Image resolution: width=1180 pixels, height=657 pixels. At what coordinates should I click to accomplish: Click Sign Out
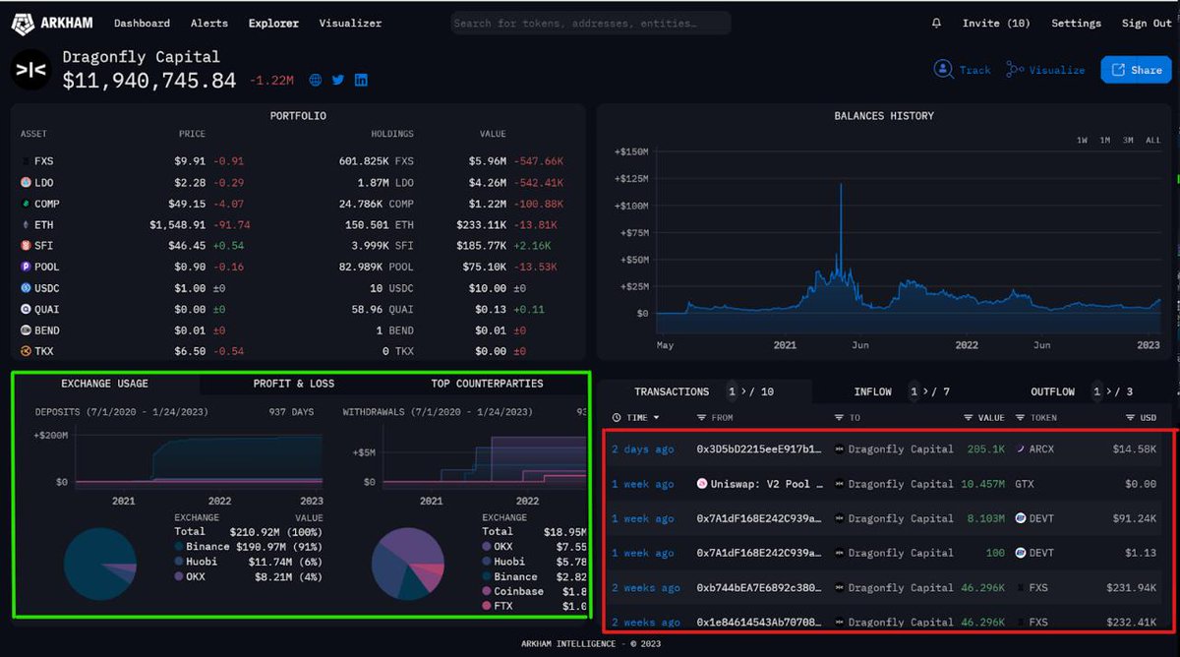(x=1147, y=23)
